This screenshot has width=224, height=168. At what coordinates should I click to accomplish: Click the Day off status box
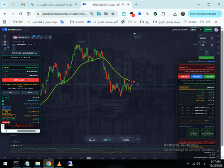92,139
